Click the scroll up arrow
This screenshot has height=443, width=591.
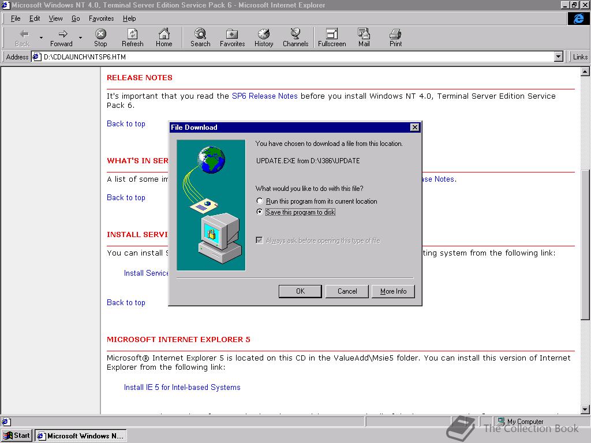click(585, 72)
